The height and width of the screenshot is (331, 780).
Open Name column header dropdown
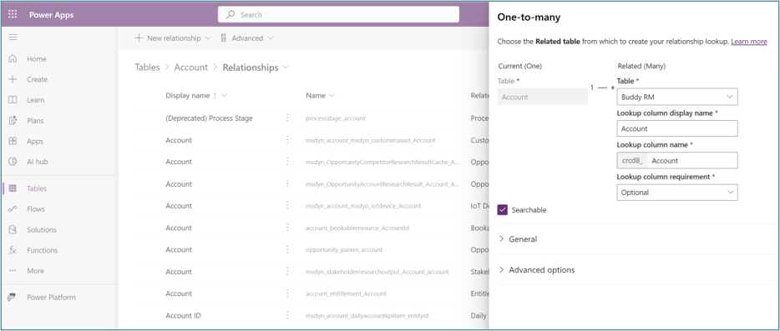coord(332,95)
